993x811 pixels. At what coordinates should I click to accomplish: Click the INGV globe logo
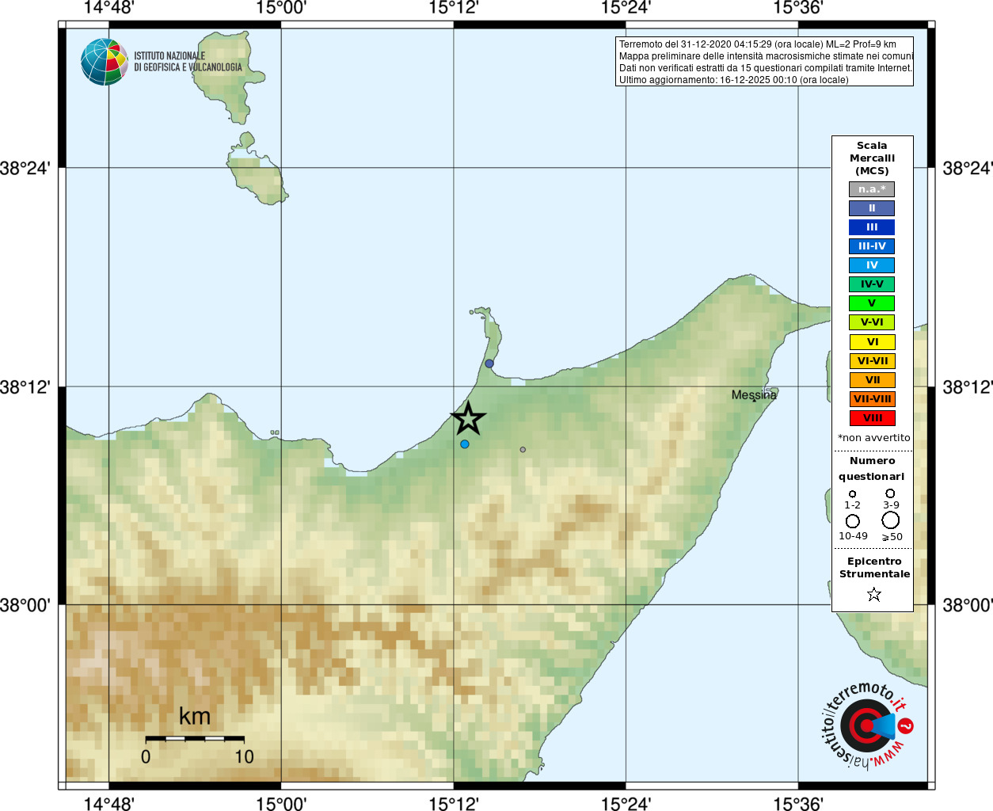(x=105, y=62)
